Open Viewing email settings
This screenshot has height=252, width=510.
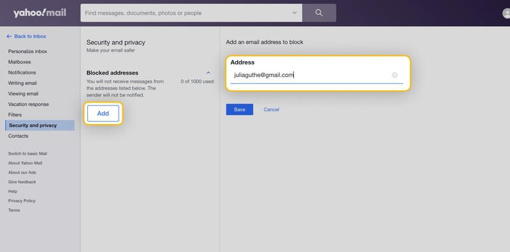coord(24,94)
